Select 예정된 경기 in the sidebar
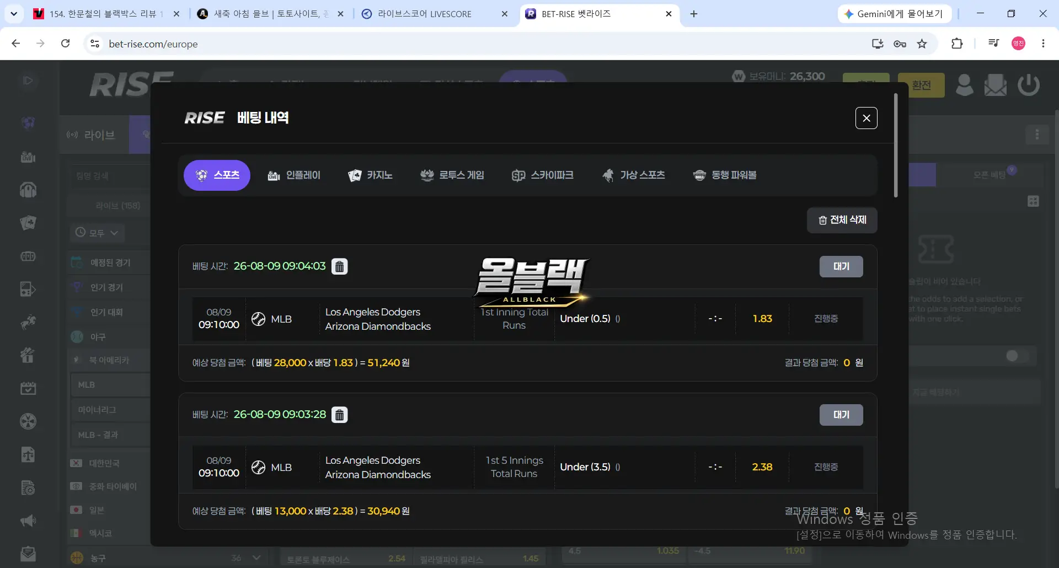1059x568 pixels. (110, 262)
